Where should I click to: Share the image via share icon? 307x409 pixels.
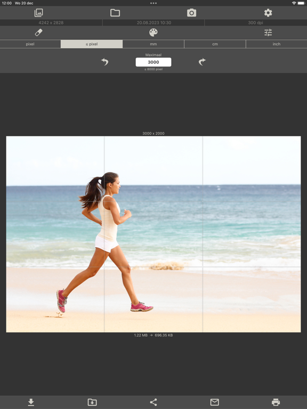153,402
